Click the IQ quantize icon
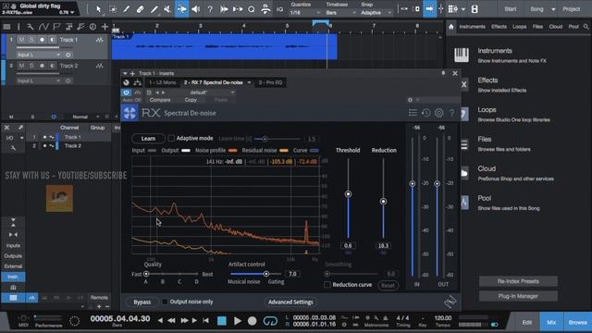This screenshot has height=333, width=592. coord(279,9)
